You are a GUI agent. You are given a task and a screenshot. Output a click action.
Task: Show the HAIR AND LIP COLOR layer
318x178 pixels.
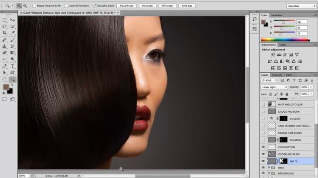tap(263, 104)
